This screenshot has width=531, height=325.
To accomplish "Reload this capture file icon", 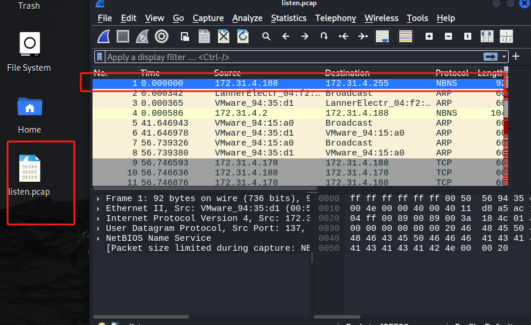I will (x=243, y=36).
